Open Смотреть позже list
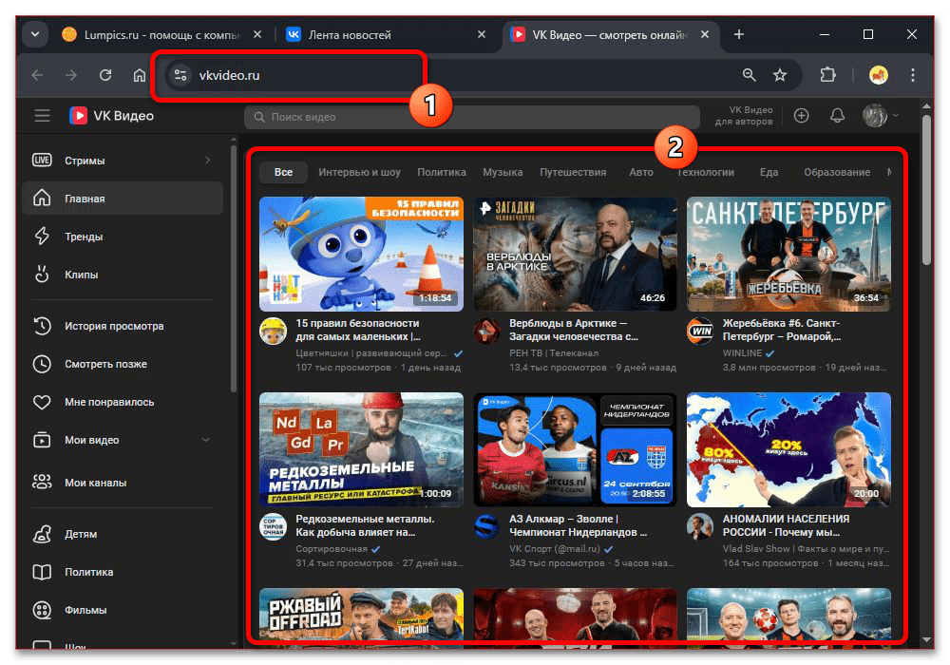This screenshot has height=665, width=950. [122, 364]
